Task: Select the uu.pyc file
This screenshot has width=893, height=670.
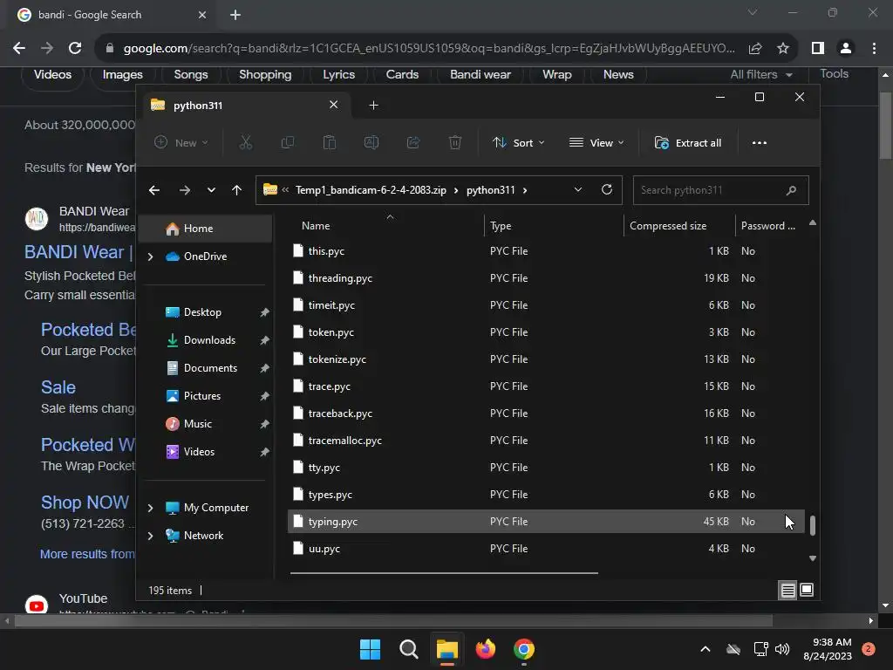Action: 546,549
